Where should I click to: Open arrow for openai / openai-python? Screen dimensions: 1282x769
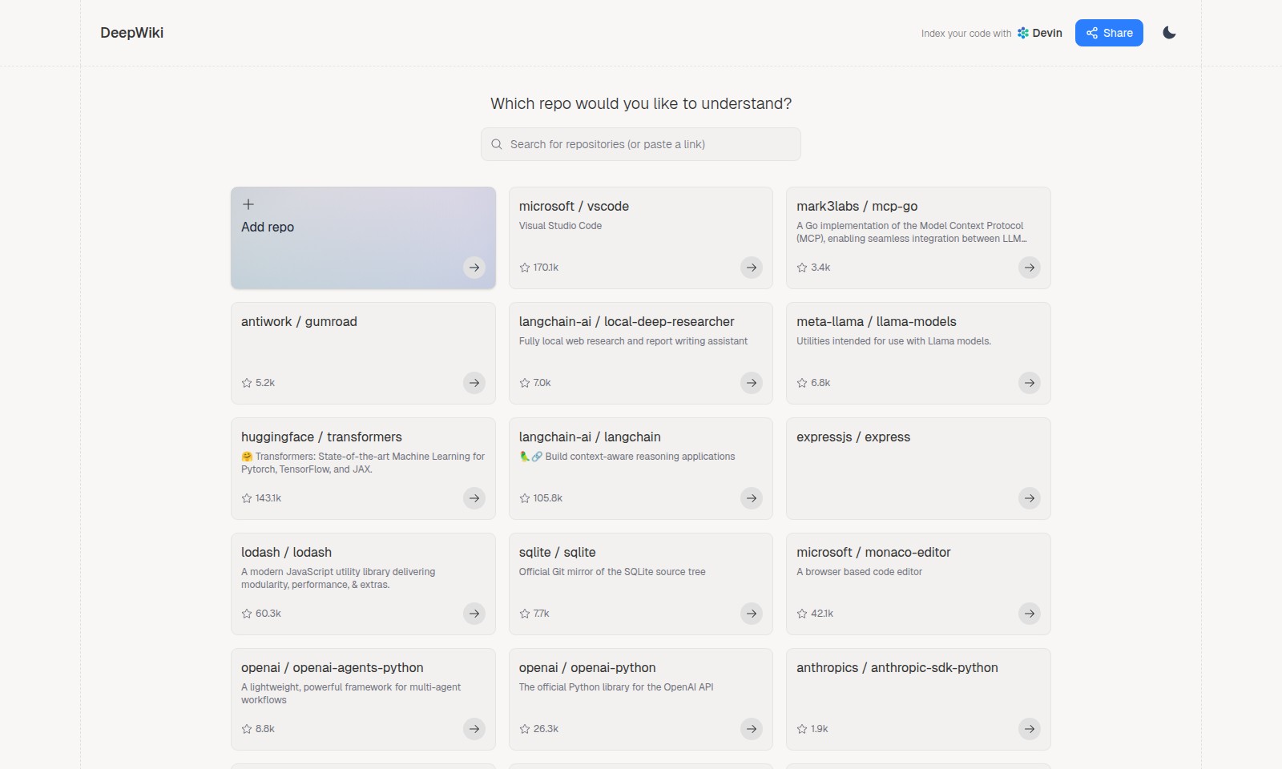click(752, 729)
